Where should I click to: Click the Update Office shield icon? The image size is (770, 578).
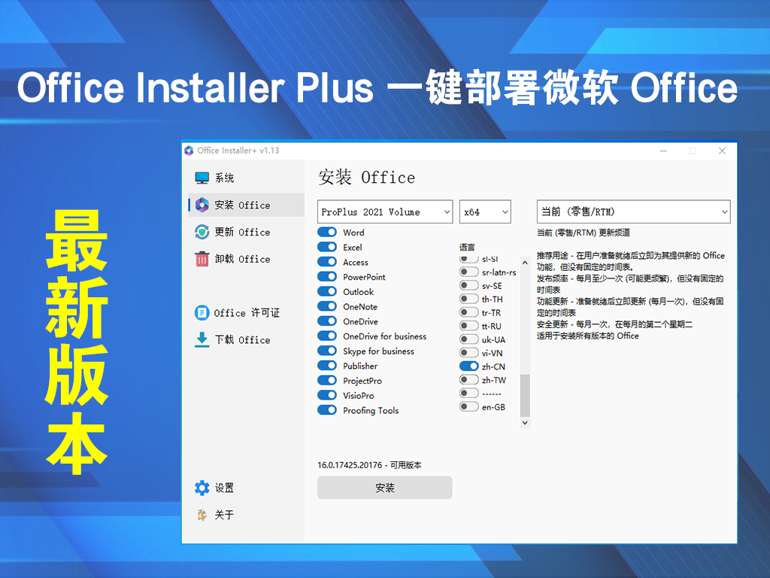click(x=202, y=232)
